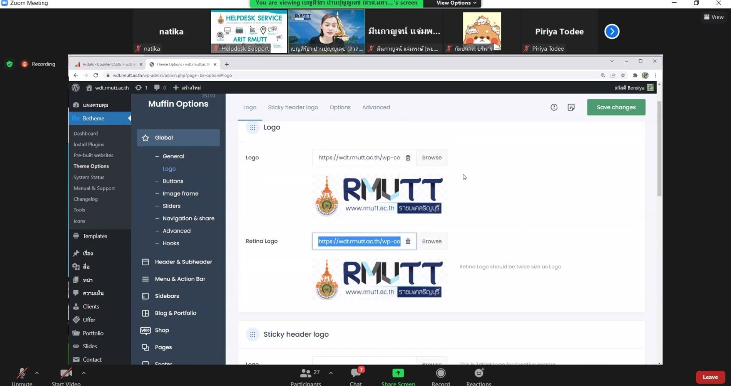Switch to the Sticky header logo tab

(x=293, y=107)
